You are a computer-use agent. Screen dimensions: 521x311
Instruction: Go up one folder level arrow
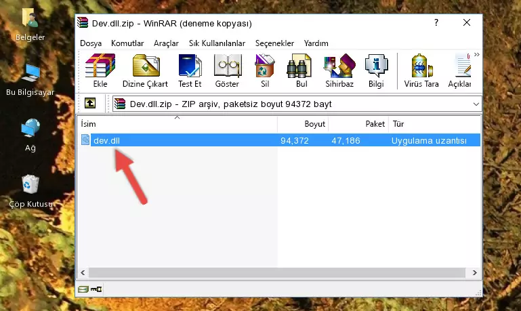(x=90, y=104)
